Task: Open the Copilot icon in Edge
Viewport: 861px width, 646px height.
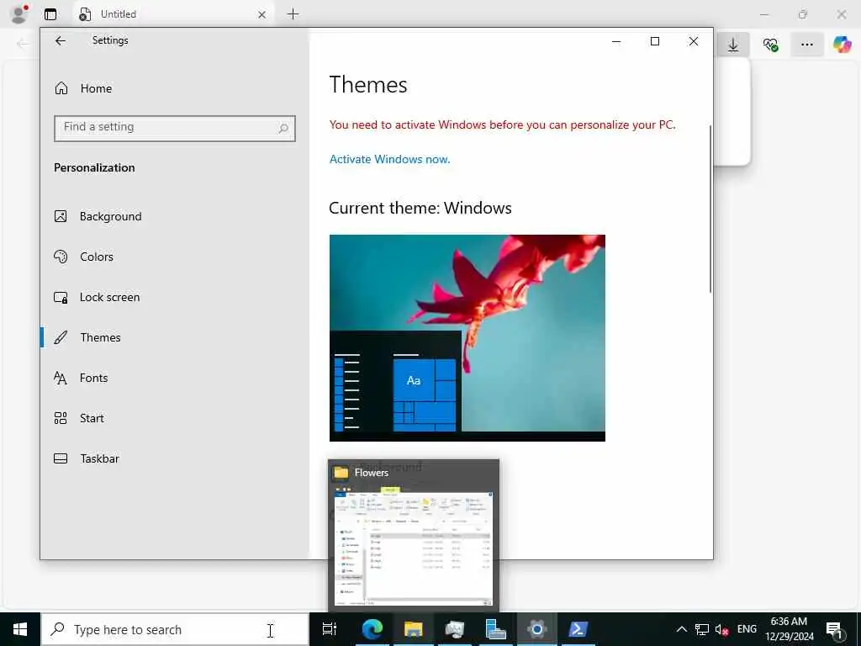Action: 843,45
